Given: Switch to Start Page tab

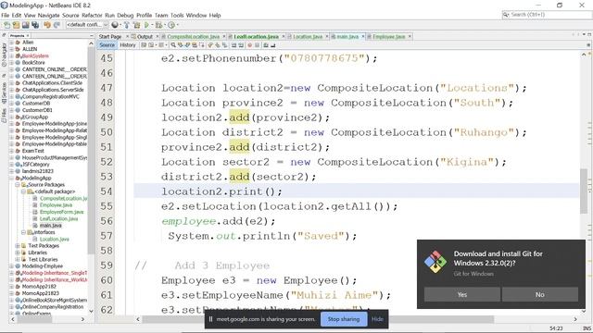Looking at the screenshot, I should click(x=110, y=36).
